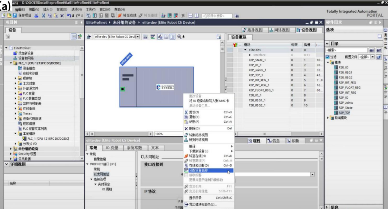Screen dimensions: 388x209
Task: Choose 转至在线 in the context menu
Action: coord(197,156)
